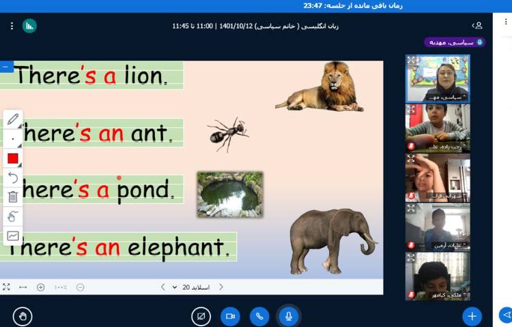This screenshot has height=327, width=512.
Task: Clear all annotations with trash icon
Action: tap(12, 197)
